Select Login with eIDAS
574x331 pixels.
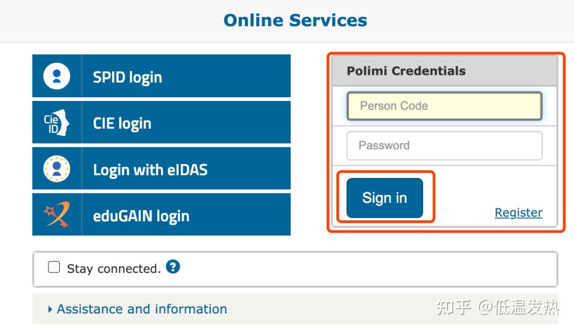click(x=150, y=170)
